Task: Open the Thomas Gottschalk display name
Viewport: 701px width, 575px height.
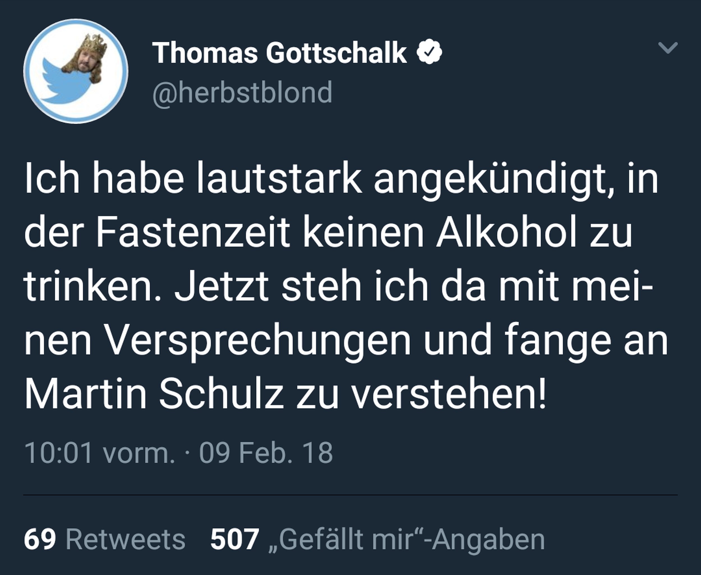Action: [x=279, y=53]
